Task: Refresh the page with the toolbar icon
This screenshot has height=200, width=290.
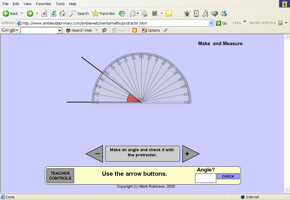Action: pos(53,13)
